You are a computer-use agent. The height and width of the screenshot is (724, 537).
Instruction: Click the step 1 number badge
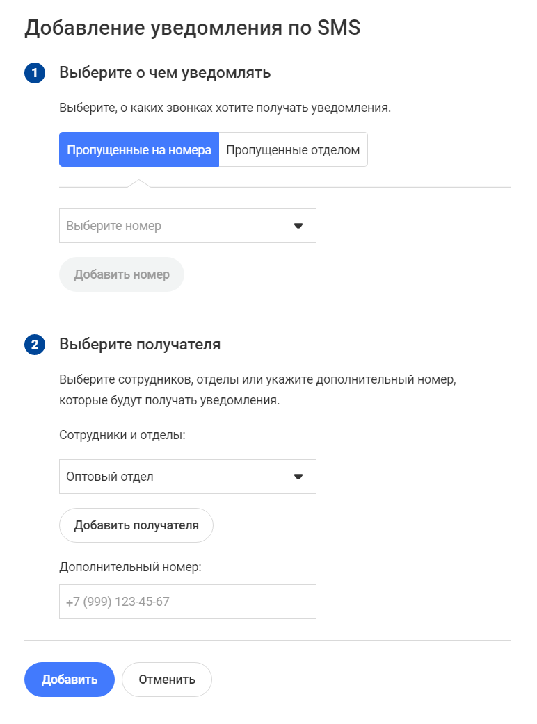click(x=35, y=73)
